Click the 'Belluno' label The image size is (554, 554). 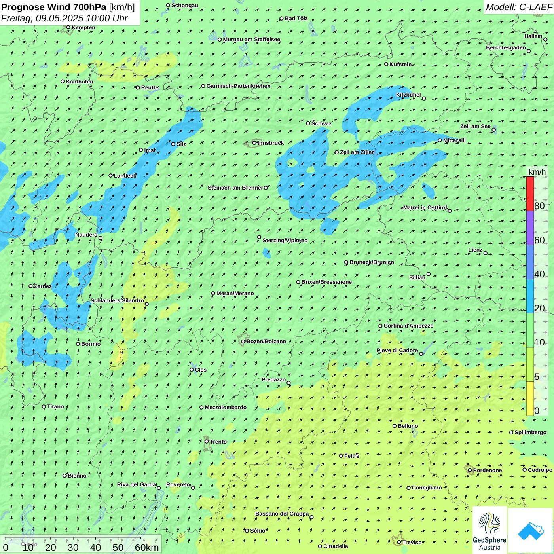[408, 426]
